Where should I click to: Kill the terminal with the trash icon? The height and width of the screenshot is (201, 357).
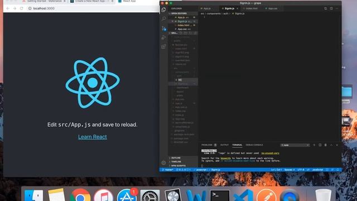pyautogui.click(x=326, y=145)
